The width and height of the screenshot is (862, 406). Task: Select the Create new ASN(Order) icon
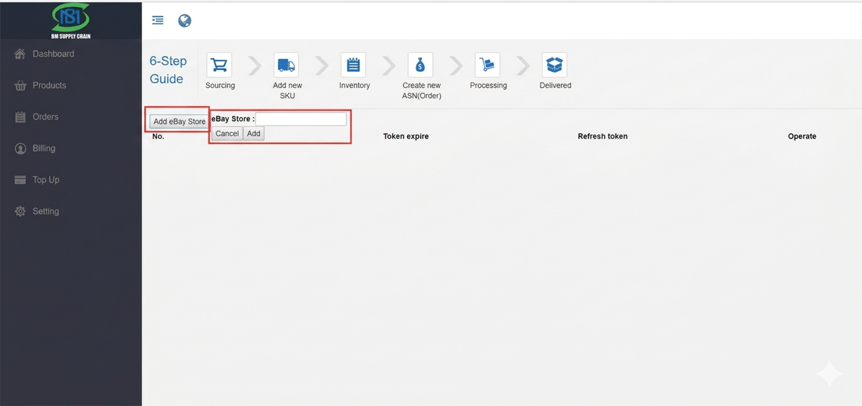point(420,64)
